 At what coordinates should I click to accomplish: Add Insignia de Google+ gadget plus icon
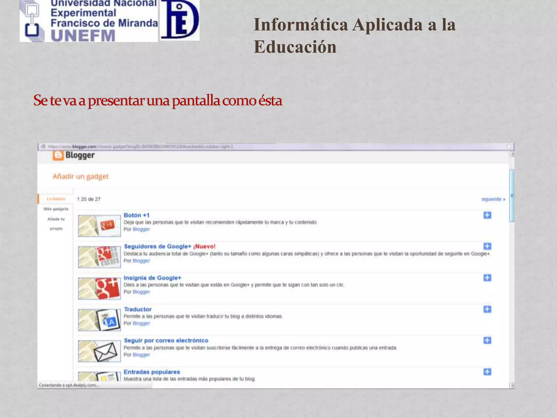(487, 278)
